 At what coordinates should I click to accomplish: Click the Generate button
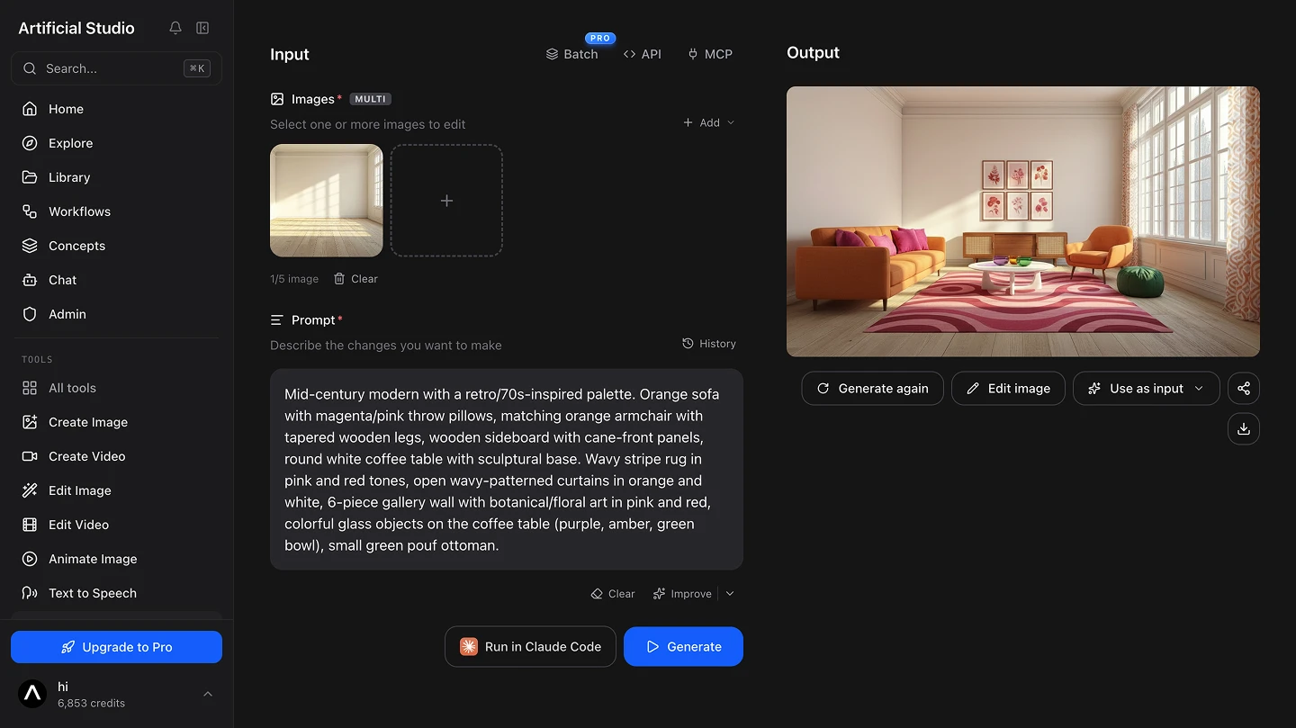[x=683, y=647]
